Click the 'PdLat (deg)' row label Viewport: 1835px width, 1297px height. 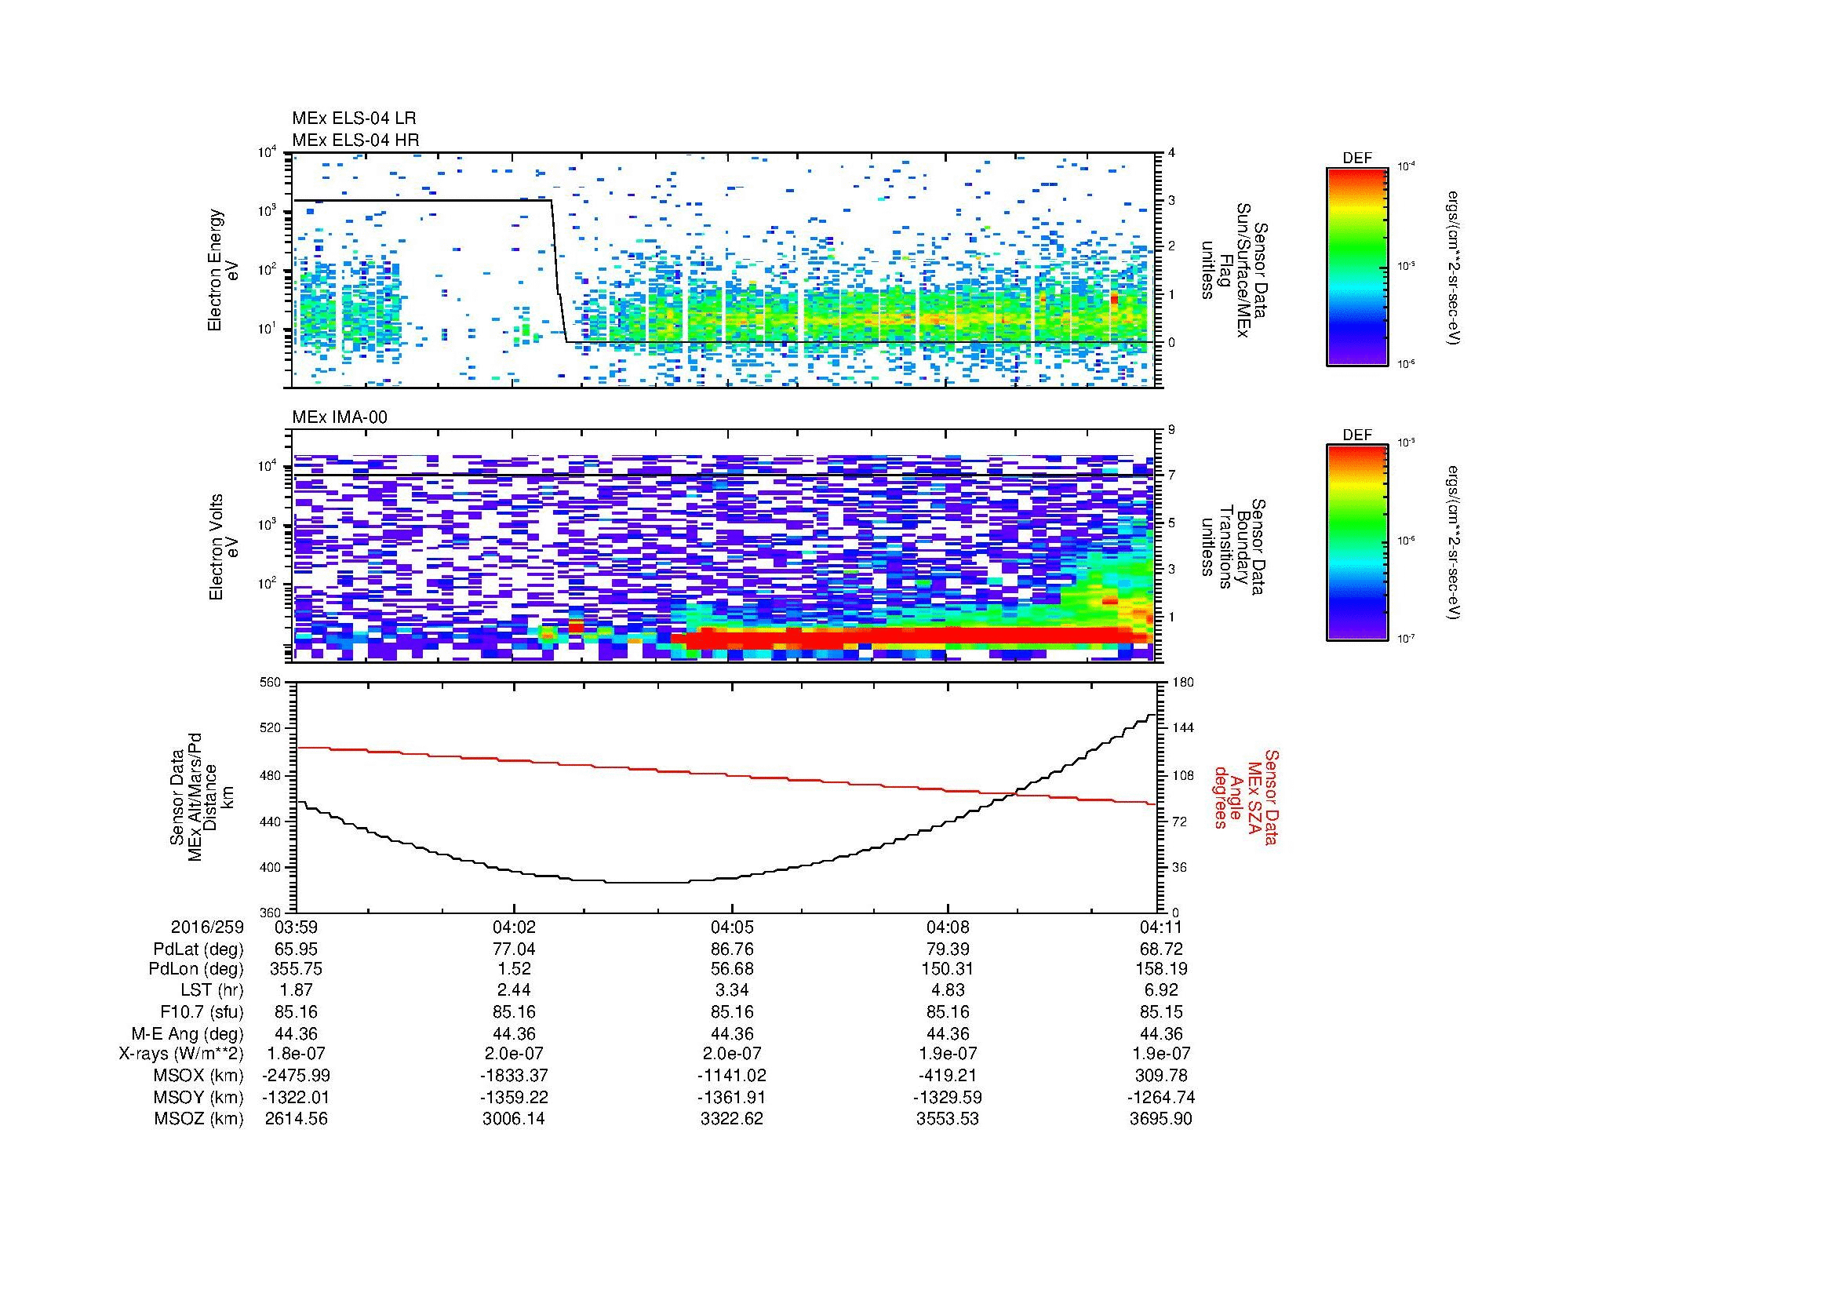coord(198,949)
